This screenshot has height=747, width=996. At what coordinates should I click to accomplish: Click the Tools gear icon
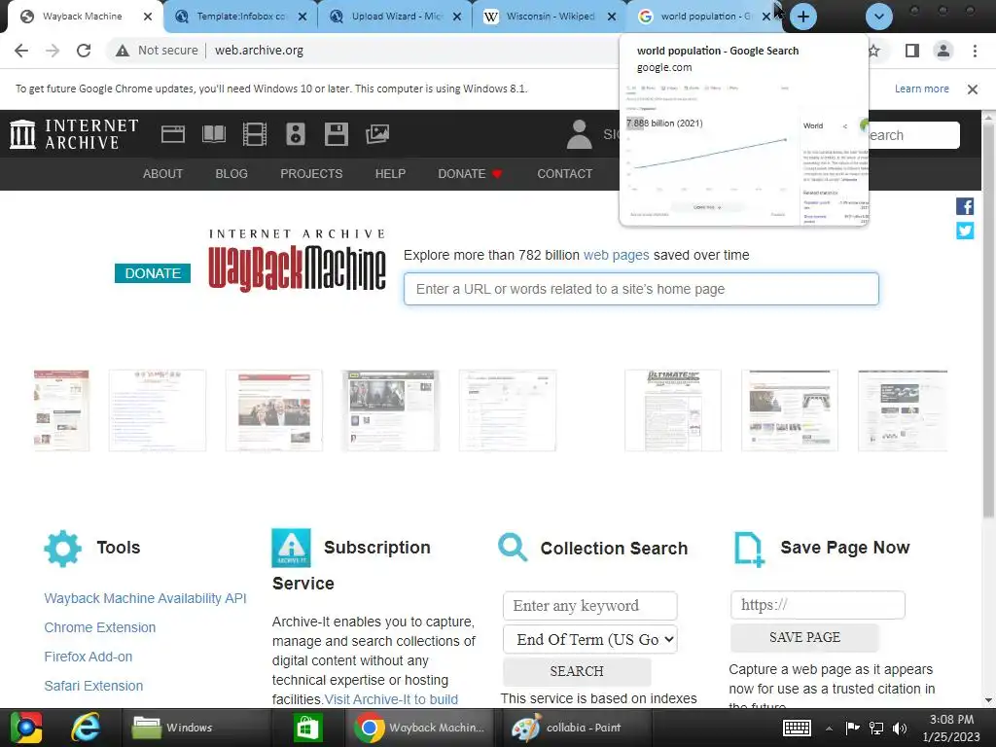(62, 549)
